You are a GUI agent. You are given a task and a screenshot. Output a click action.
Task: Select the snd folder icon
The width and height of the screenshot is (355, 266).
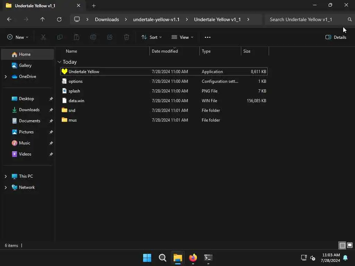tap(64, 110)
